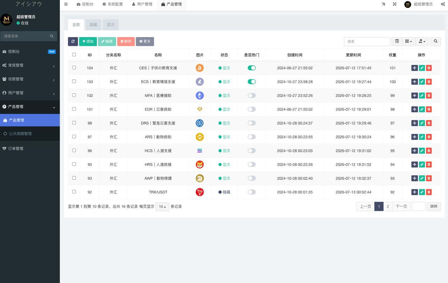
Task: Go to page 2 of the table
Action: (x=388, y=206)
